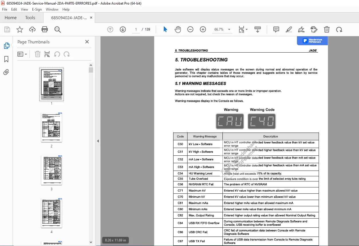359x246 pixels.
Task: Open the Help menu
Action: 66,9
